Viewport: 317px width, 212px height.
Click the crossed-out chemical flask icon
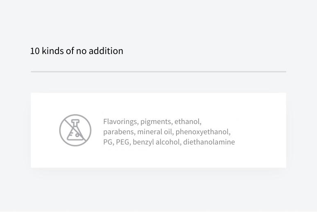click(x=75, y=130)
